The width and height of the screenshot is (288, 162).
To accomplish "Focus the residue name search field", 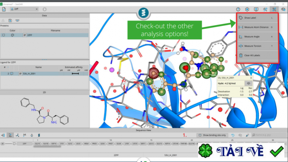I will click(x=269, y=135).
